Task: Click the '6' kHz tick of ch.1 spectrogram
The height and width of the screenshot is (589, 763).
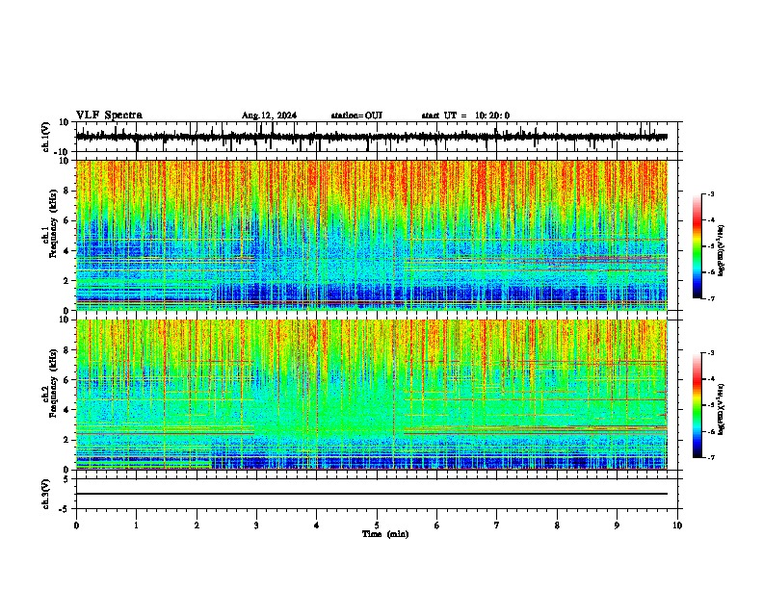Action: [x=66, y=220]
